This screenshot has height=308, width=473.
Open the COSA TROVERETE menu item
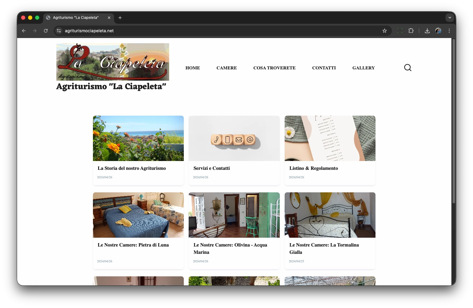tap(274, 68)
